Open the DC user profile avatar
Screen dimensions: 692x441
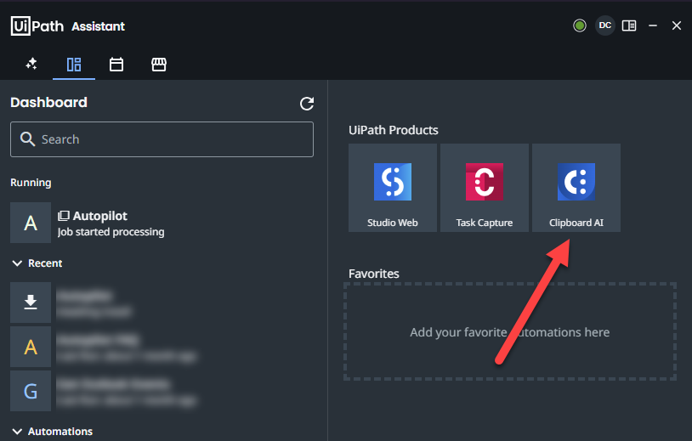coord(604,25)
